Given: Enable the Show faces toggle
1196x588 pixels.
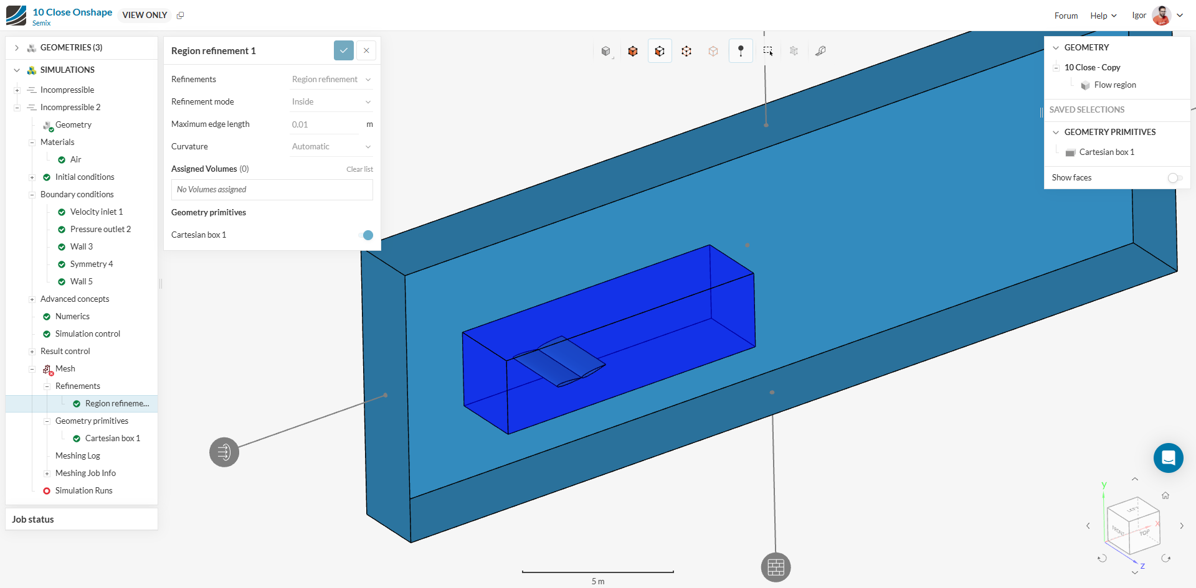Looking at the screenshot, I should pos(1174,178).
